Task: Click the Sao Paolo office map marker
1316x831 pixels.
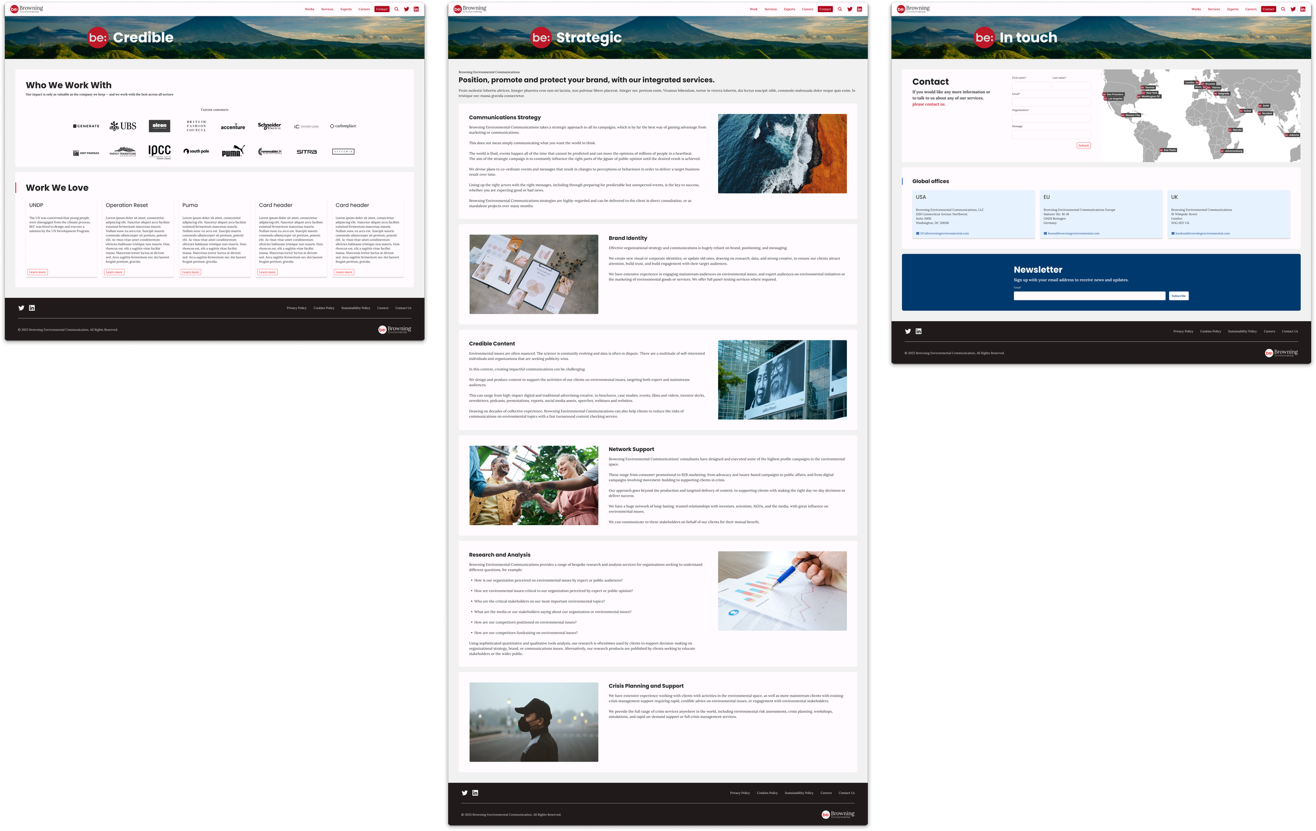Action: (1168, 149)
